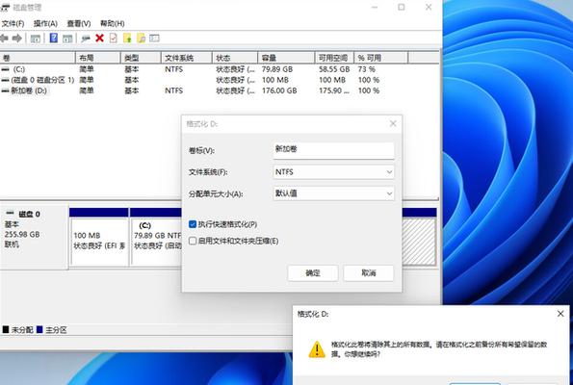Open properties via the checkmark document icon

[x=114, y=38]
